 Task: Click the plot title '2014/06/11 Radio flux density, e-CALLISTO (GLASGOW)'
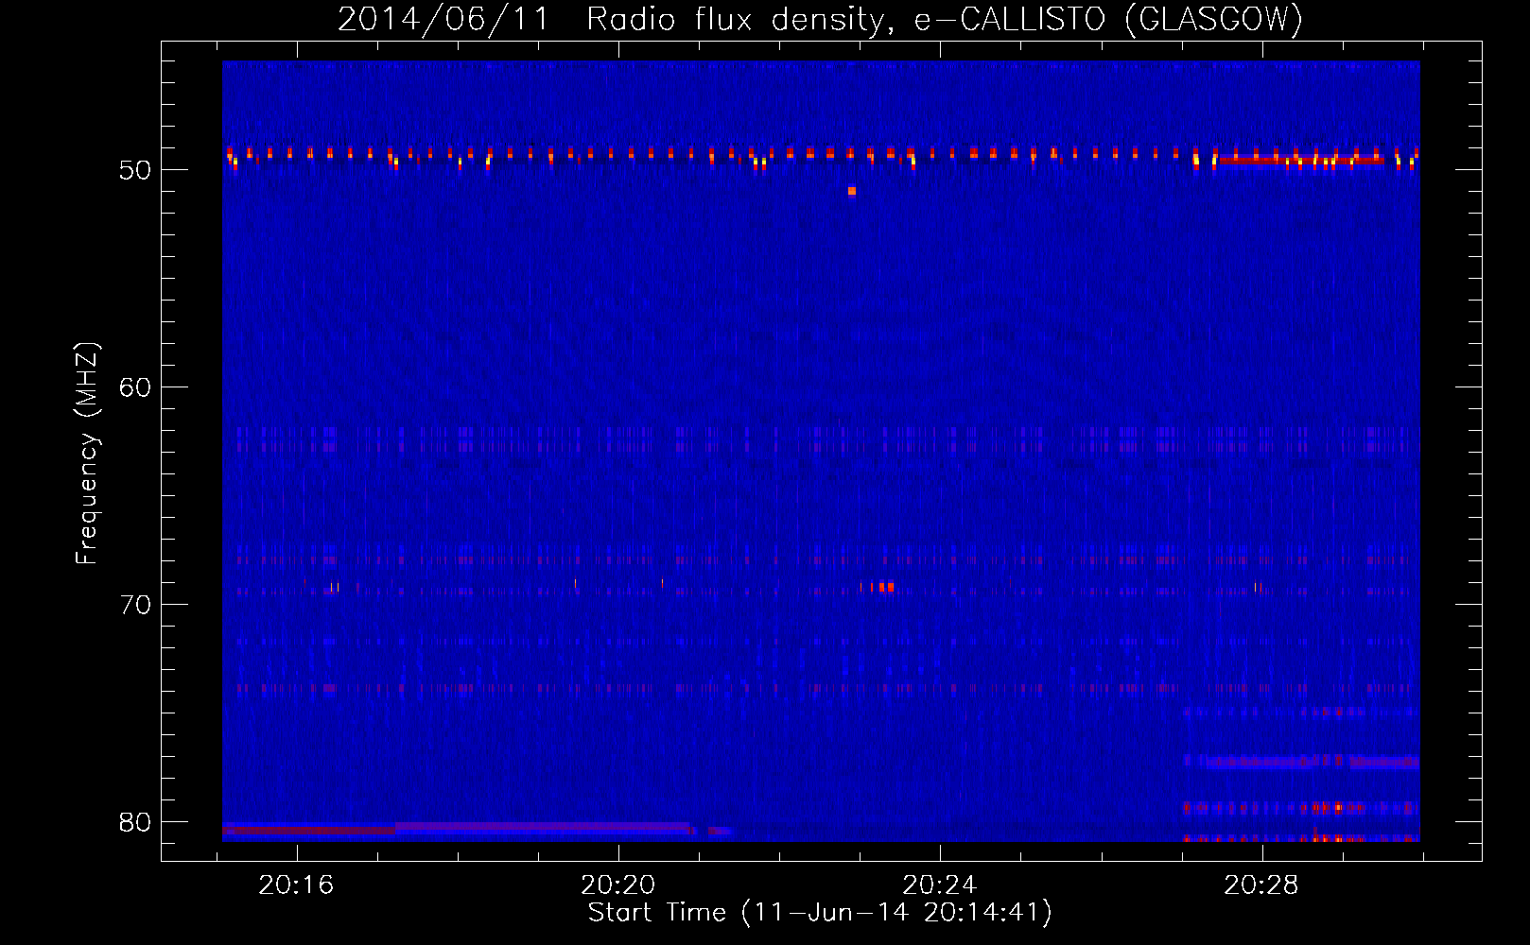pyautogui.click(x=820, y=19)
